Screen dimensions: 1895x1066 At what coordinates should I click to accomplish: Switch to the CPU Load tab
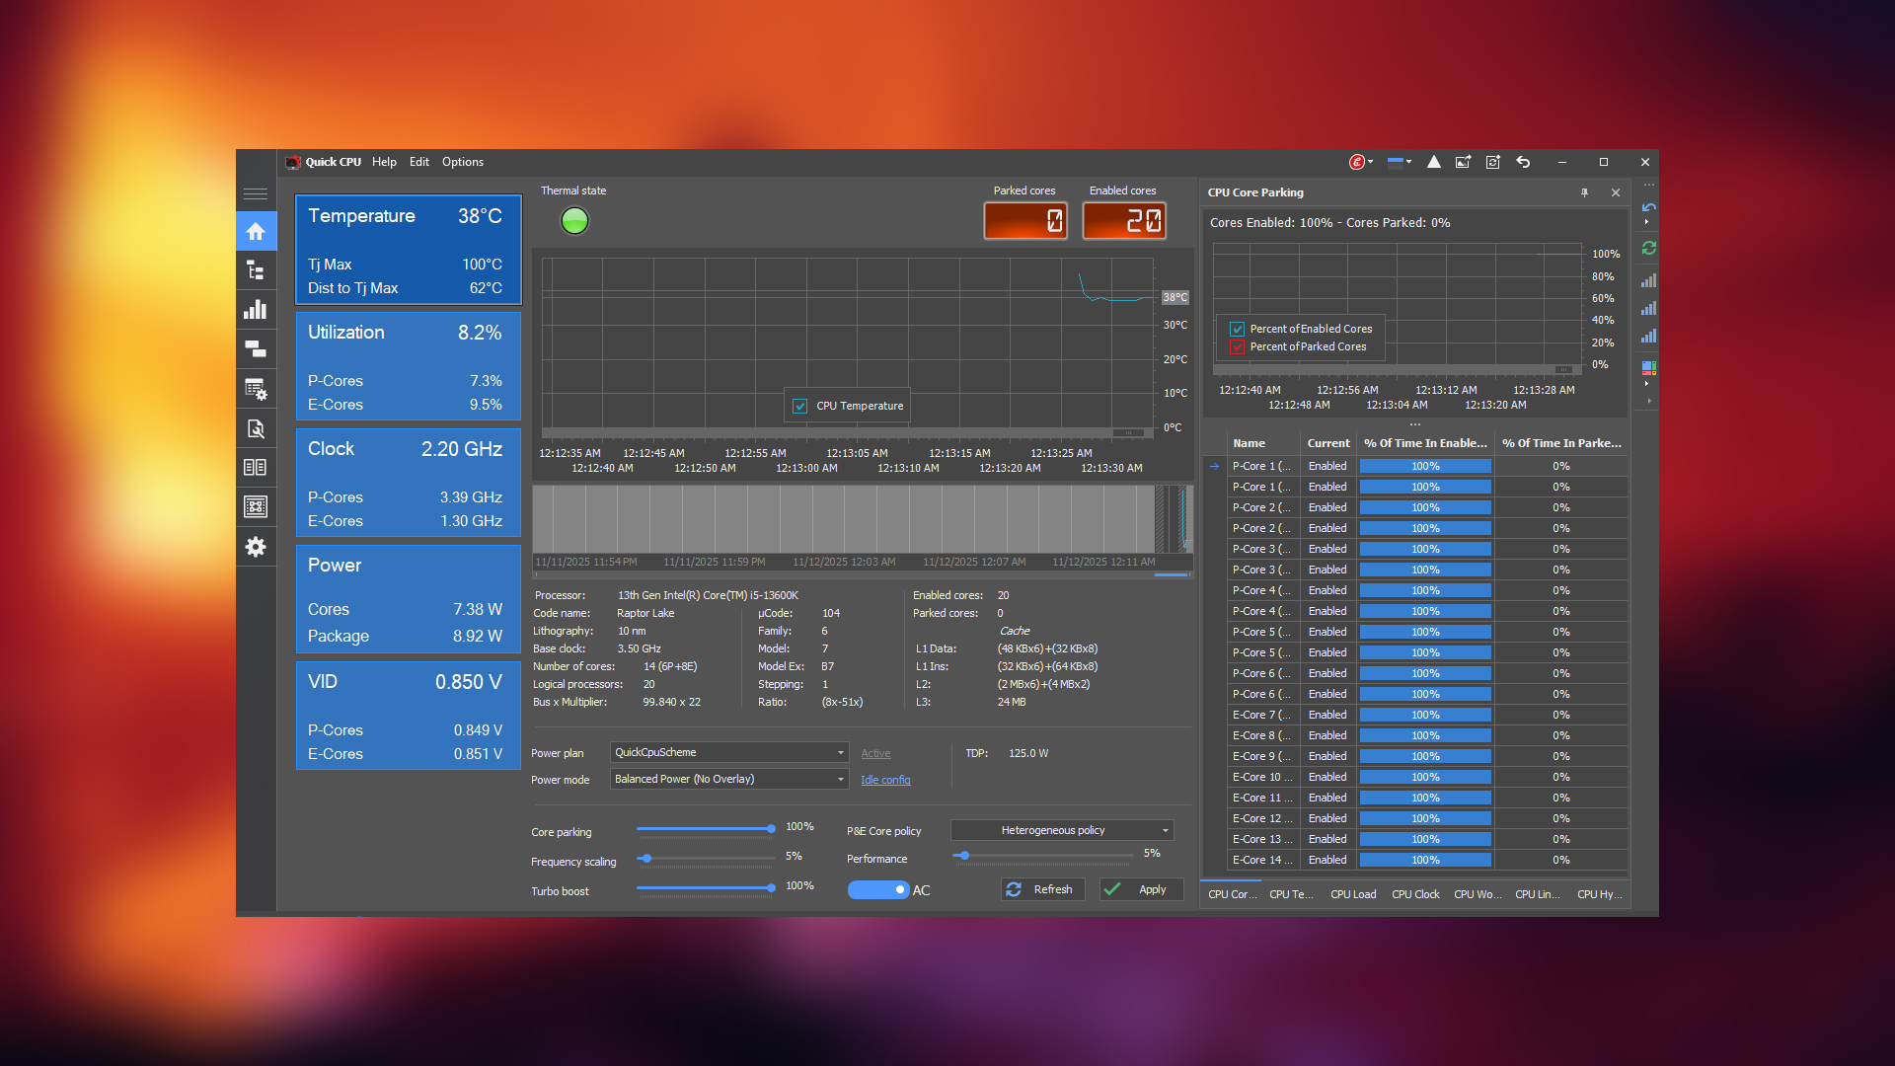point(1352,894)
